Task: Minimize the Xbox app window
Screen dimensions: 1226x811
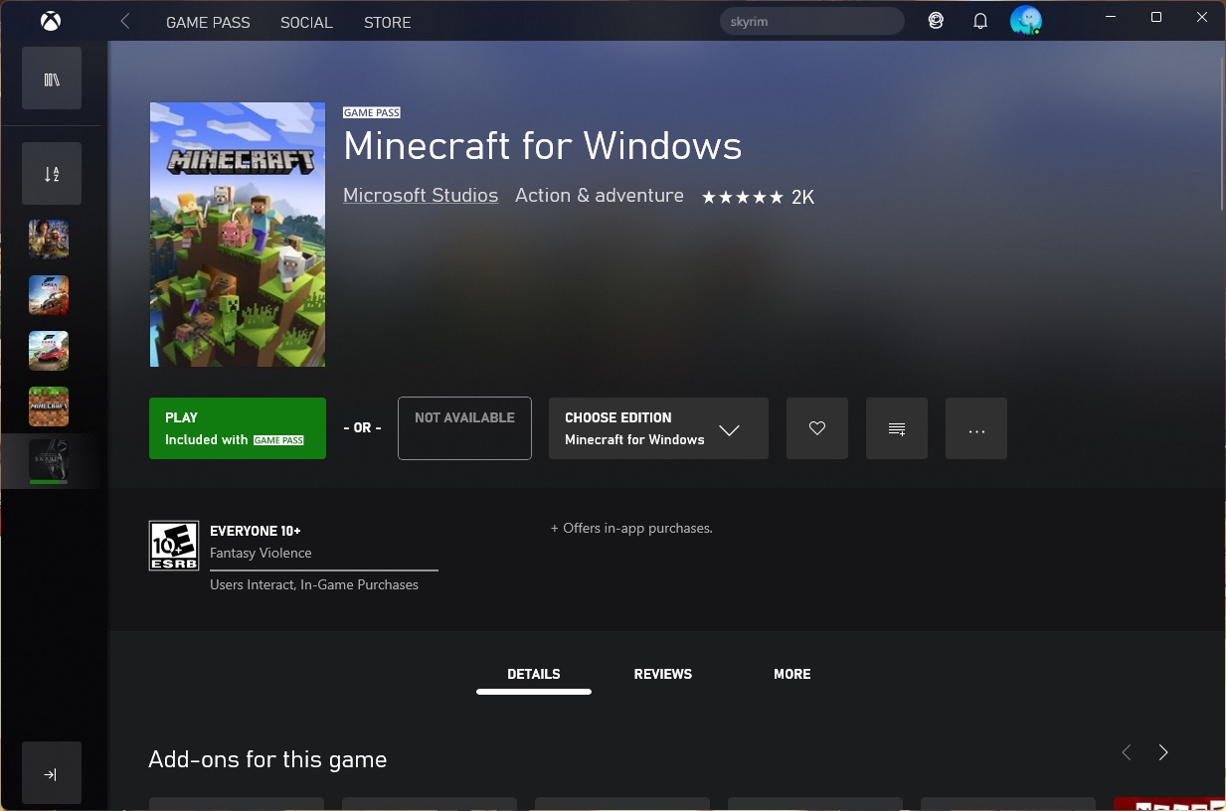Action: [x=1110, y=17]
